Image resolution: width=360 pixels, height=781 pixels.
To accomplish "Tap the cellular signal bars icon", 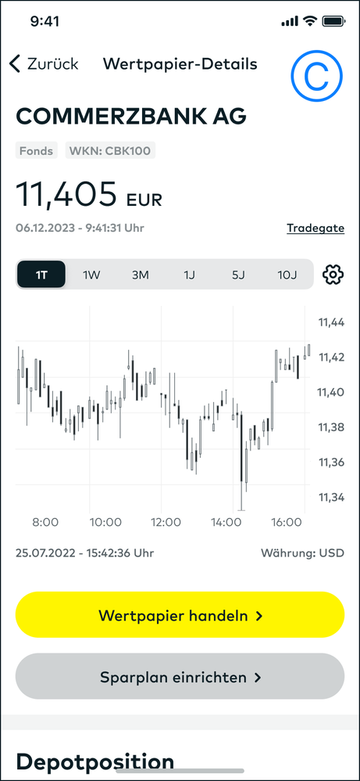I will click(290, 21).
